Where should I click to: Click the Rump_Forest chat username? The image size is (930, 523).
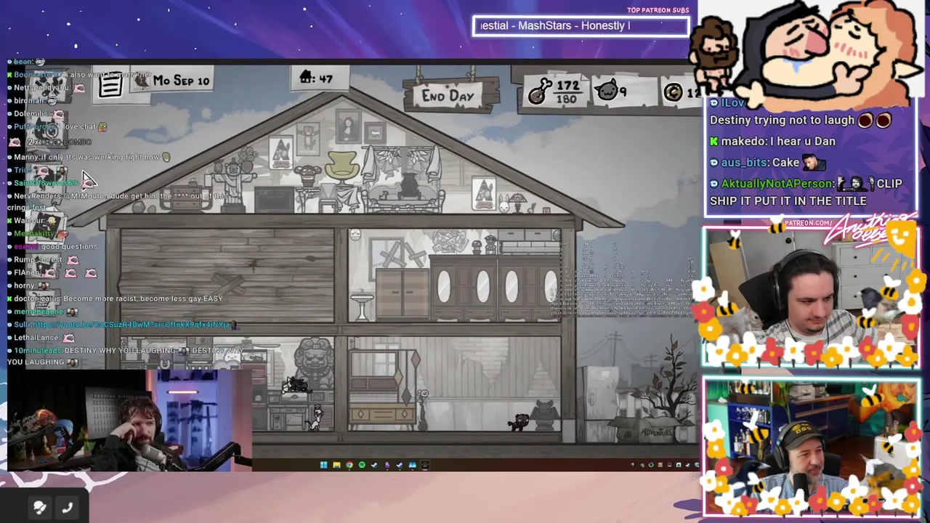pyautogui.click(x=38, y=259)
